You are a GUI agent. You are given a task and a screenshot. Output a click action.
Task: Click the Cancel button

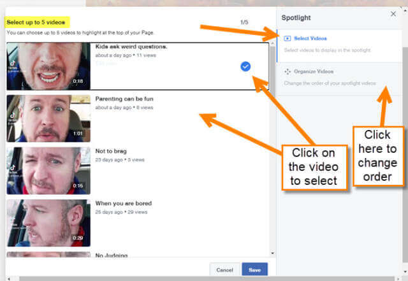(224, 270)
